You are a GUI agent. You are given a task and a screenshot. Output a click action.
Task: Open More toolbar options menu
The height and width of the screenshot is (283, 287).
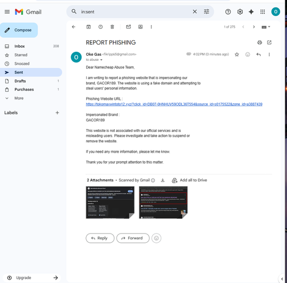pyautogui.click(x=151, y=27)
